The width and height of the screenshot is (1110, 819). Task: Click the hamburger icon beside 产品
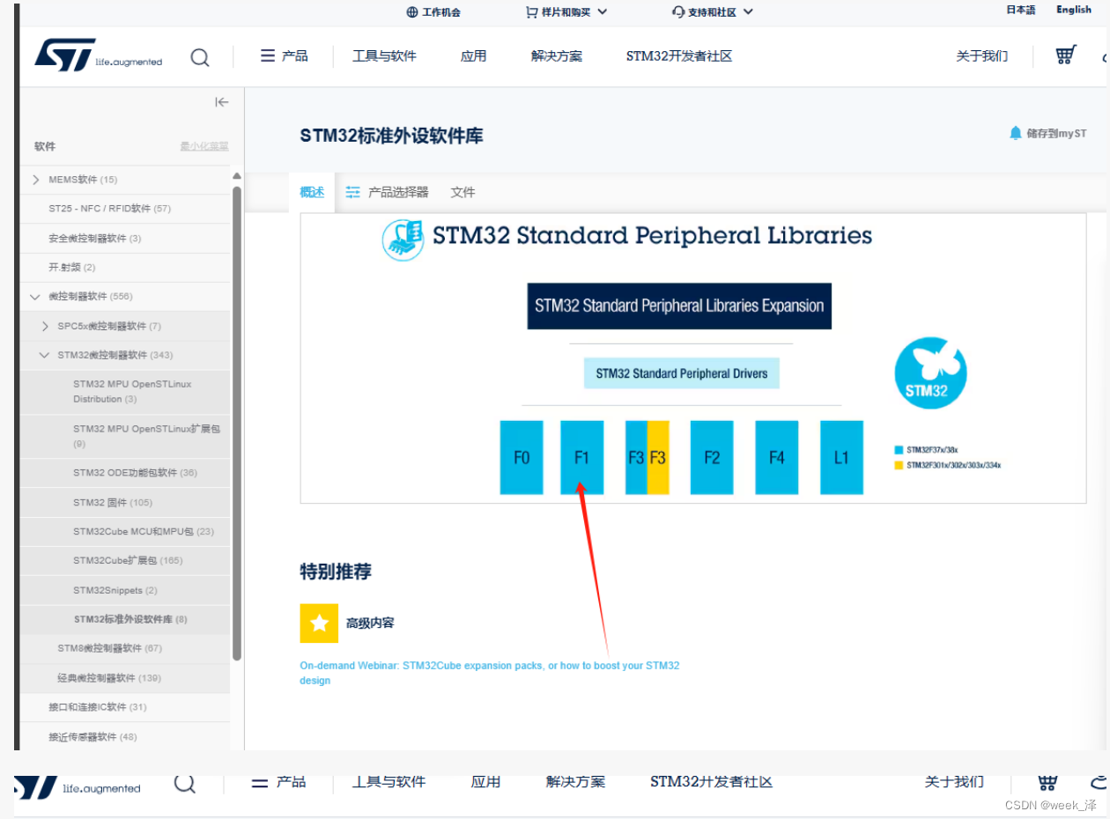[268, 55]
